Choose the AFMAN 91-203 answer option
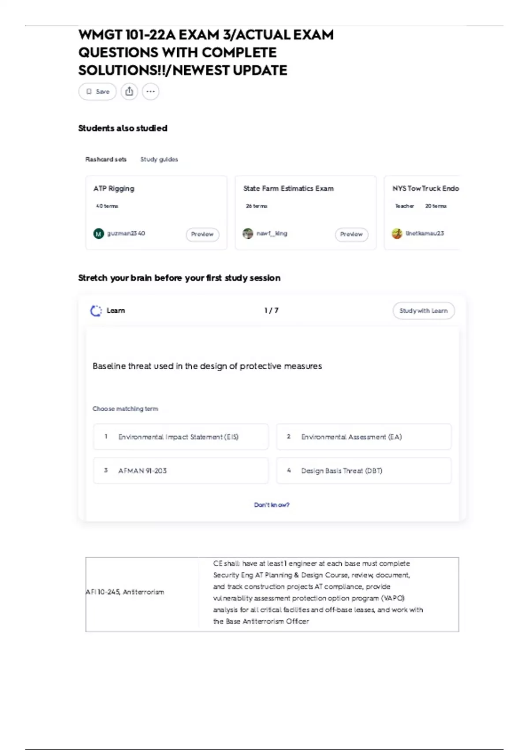 click(181, 471)
